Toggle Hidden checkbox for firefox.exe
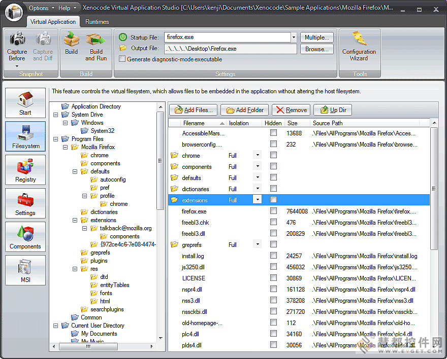Screen dimensions: 447x359 tap(273, 211)
